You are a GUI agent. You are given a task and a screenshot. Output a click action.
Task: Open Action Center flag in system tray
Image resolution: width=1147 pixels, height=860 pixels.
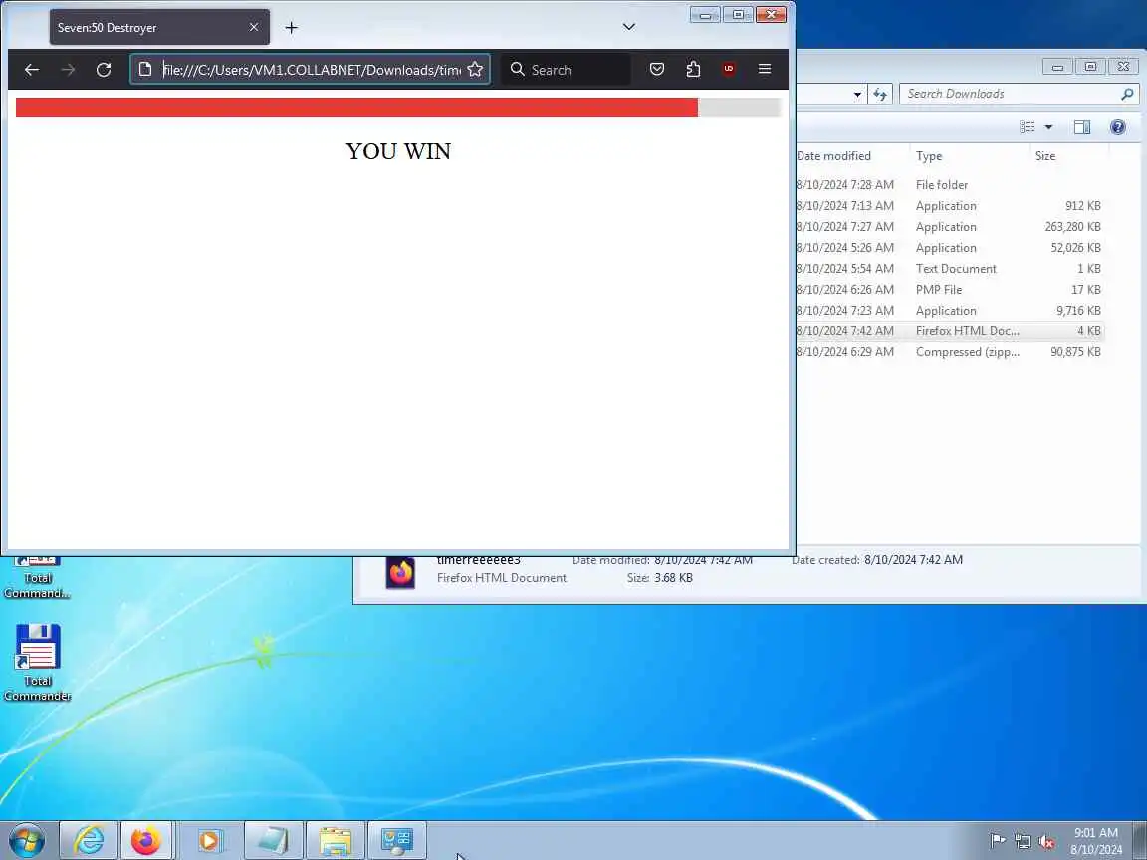click(x=997, y=841)
